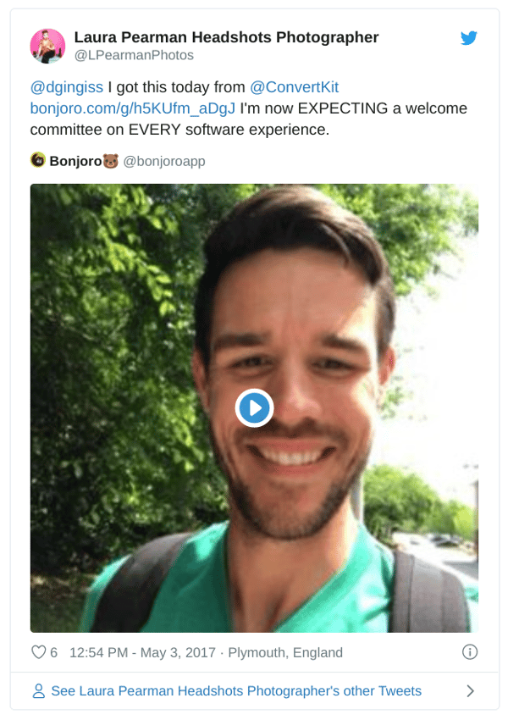Click Laura Pearman Headshots Photographer name

click(226, 37)
